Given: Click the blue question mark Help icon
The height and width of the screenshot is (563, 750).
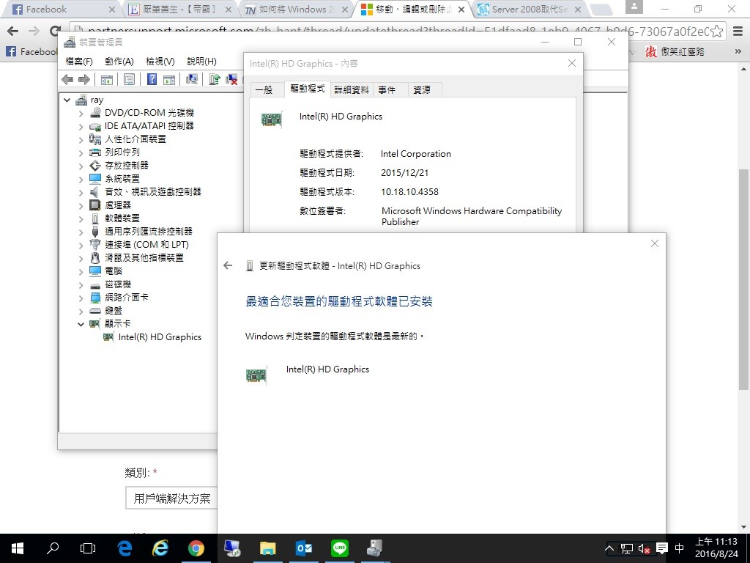Looking at the screenshot, I should [x=152, y=79].
